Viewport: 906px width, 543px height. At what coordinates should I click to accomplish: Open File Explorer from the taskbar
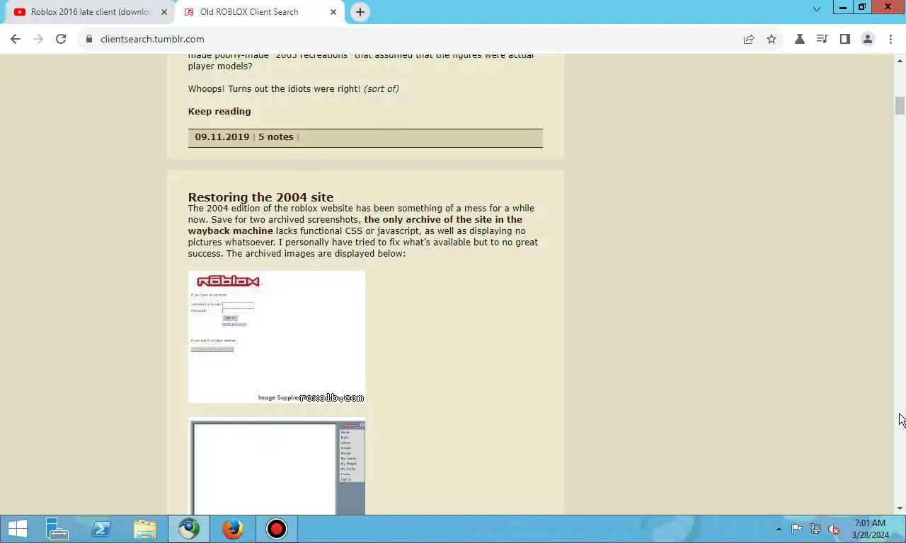click(x=145, y=529)
